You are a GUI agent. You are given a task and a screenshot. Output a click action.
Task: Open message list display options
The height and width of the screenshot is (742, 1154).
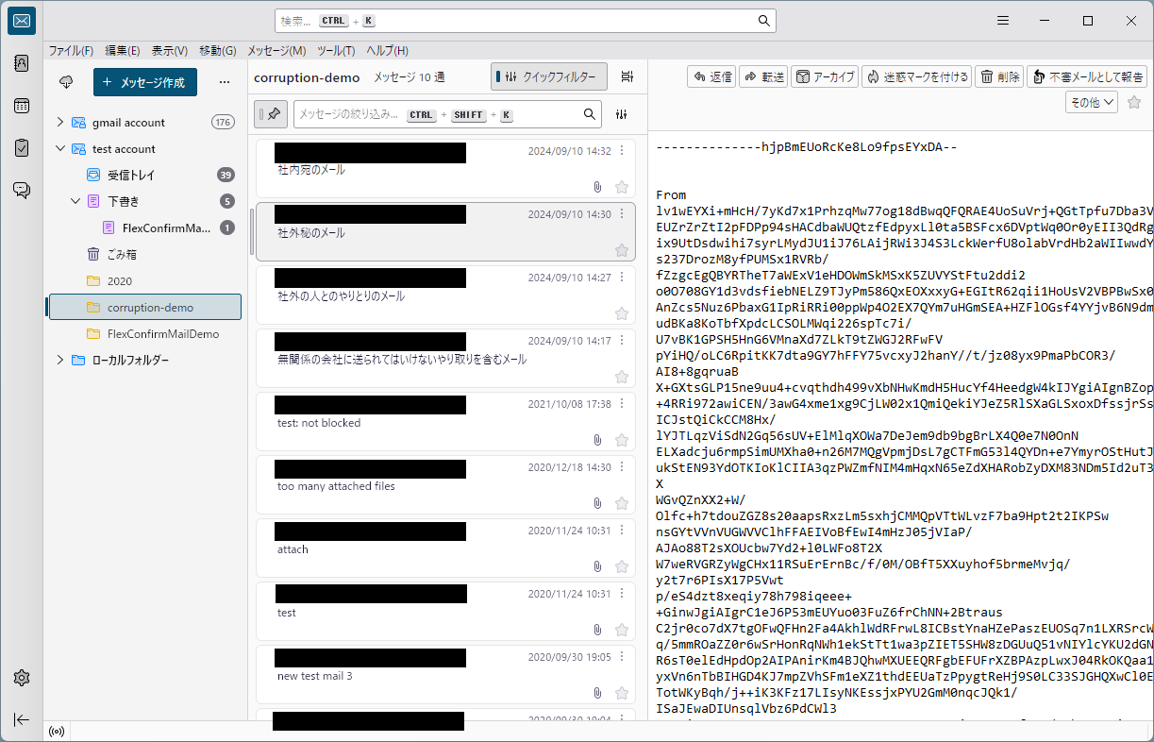point(627,76)
